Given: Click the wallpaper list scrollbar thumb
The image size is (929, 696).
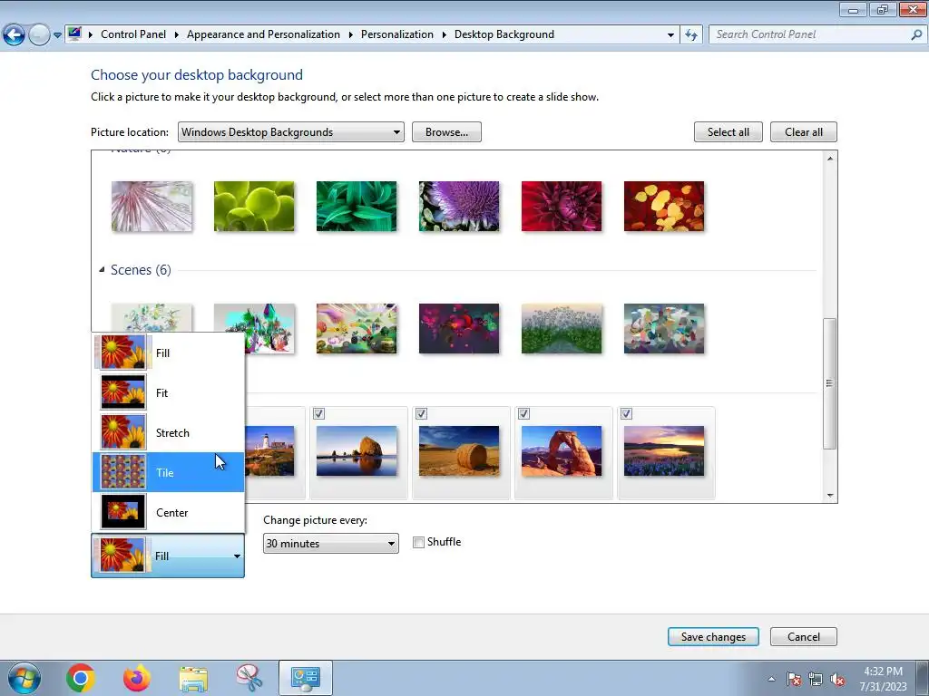Looking at the screenshot, I should click(x=830, y=383).
